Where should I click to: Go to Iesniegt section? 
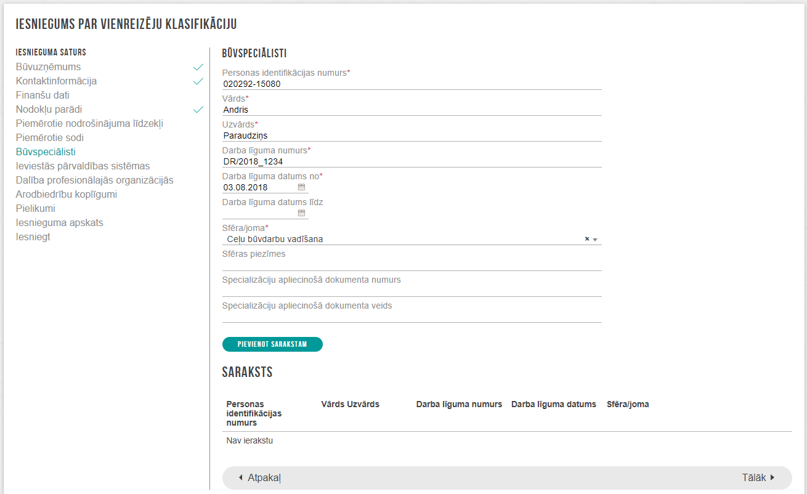(33, 237)
